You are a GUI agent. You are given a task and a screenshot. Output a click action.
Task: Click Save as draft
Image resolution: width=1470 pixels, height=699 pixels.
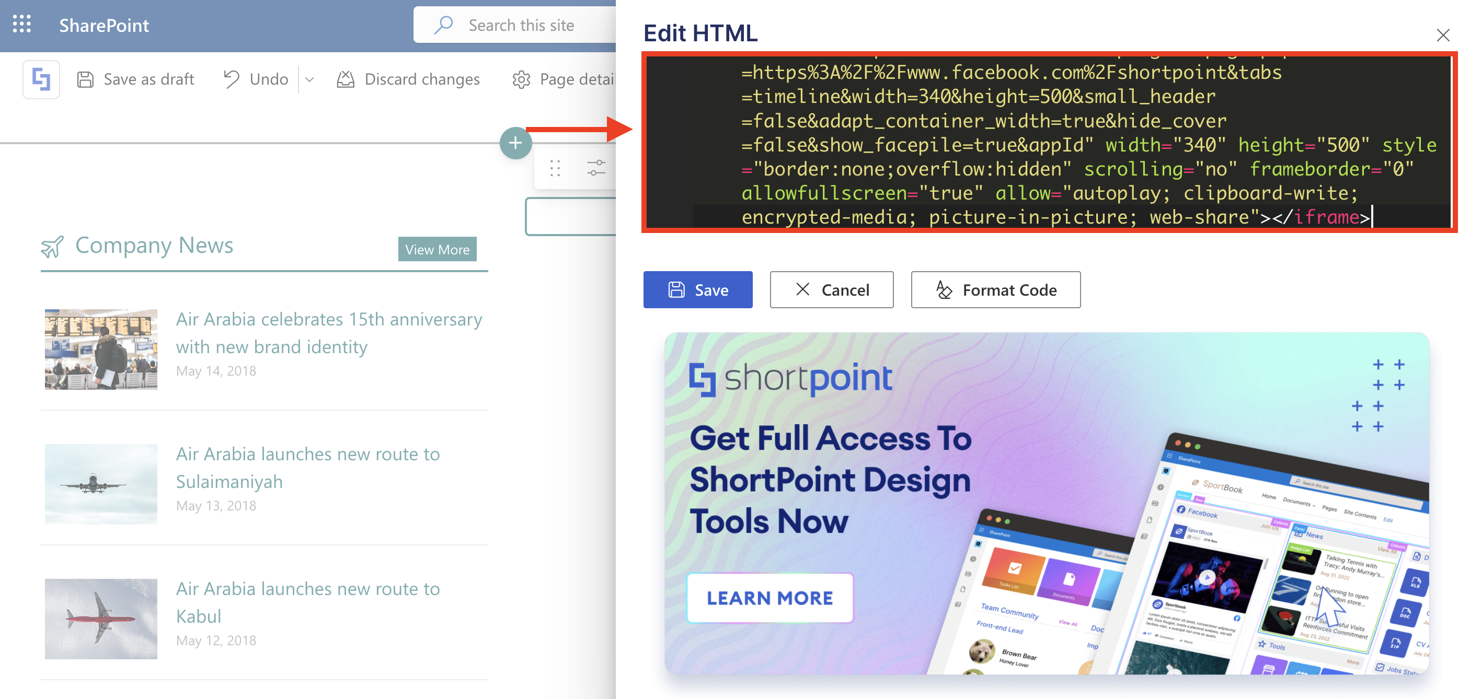point(136,79)
